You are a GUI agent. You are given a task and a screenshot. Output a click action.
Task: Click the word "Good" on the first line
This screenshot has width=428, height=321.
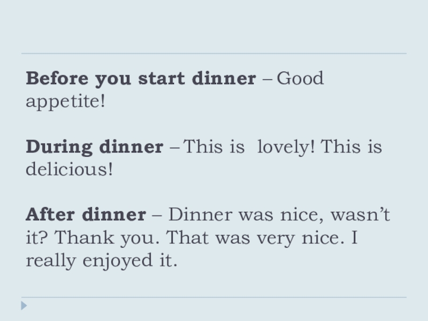300,79
